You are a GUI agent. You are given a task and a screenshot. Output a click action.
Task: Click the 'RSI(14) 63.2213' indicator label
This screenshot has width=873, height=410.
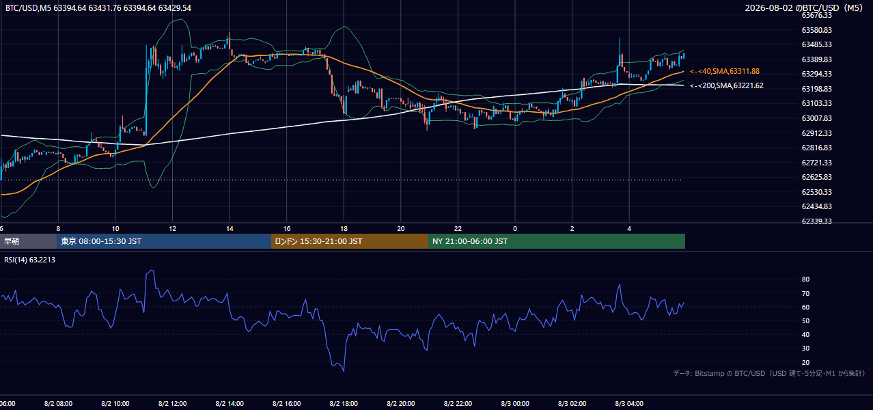(x=30, y=260)
